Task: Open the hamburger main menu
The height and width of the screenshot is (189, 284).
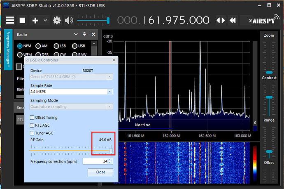Action: [x=10, y=20]
